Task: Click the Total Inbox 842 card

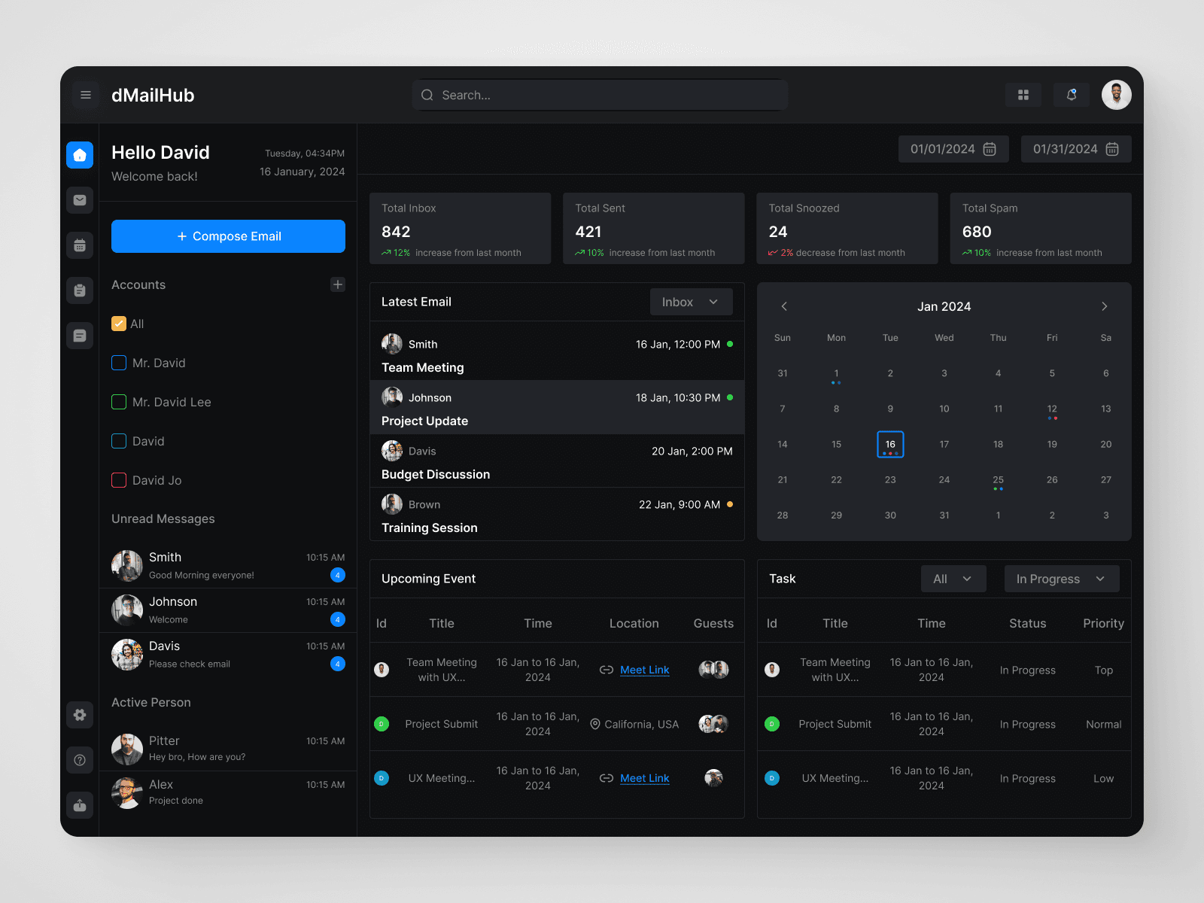Action: (x=461, y=228)
